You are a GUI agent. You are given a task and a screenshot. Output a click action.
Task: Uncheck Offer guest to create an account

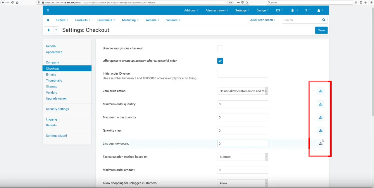(220, 61)
